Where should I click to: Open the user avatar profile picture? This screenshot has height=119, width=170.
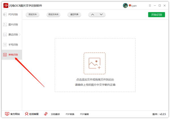coord(125,6)
